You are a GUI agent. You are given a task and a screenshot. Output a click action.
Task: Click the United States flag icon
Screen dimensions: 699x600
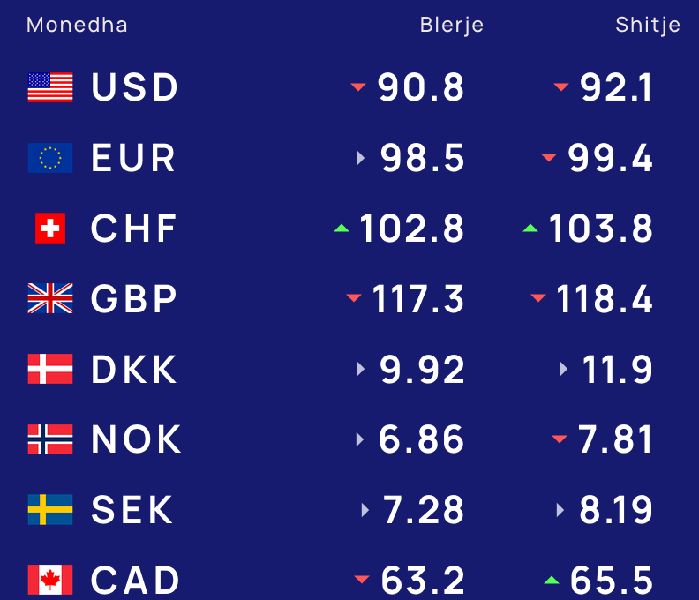pyautogui.click(x=50, y=87)
